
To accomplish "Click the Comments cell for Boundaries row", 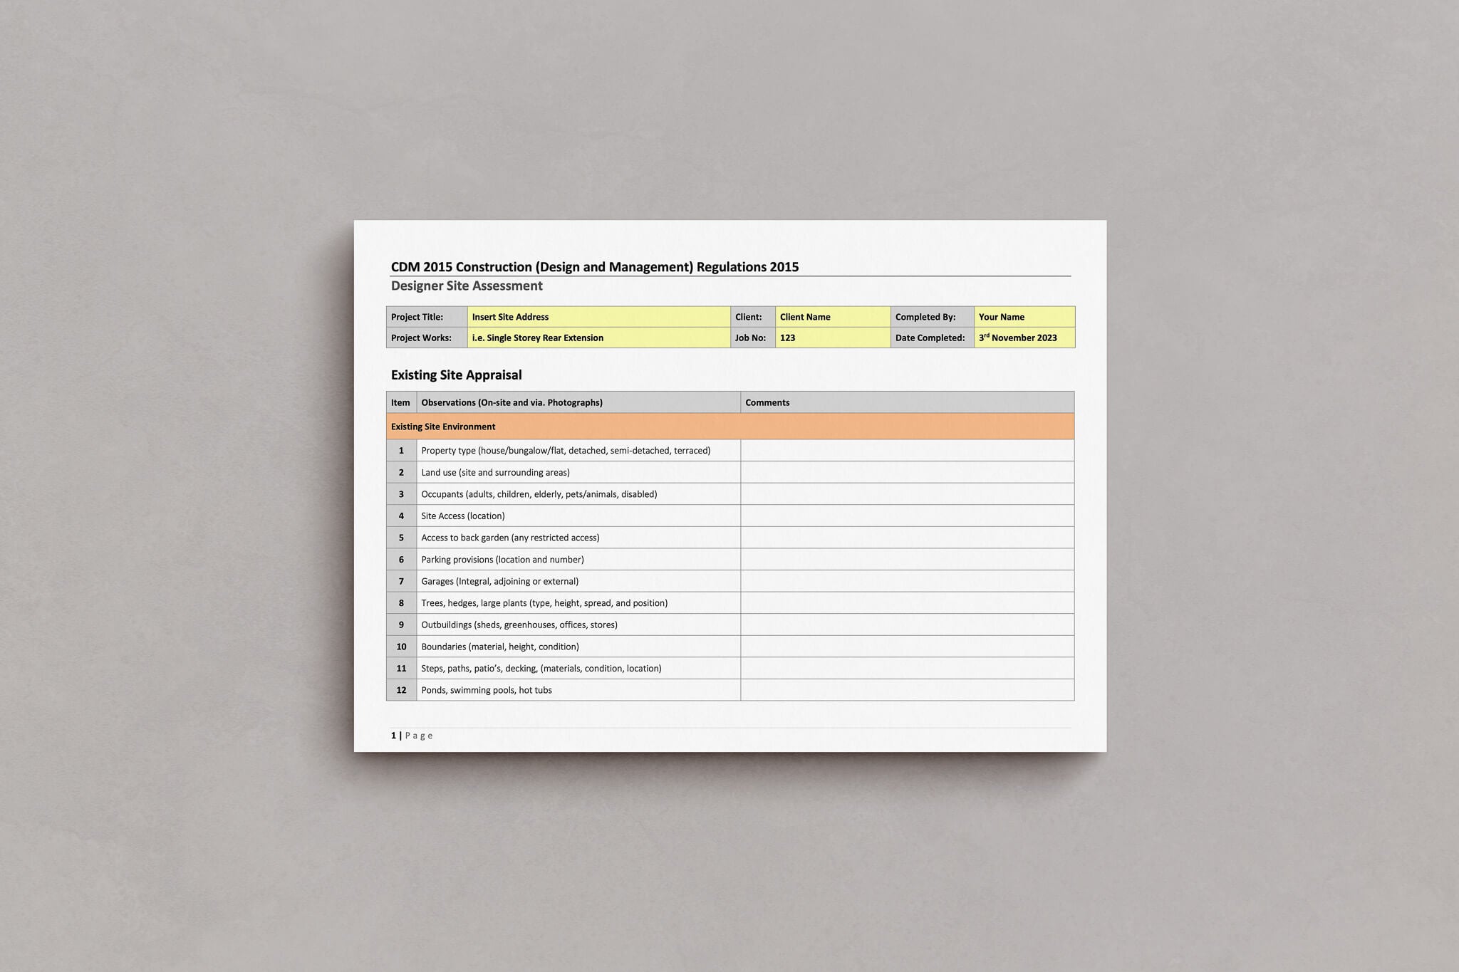I will tap(907, 647).
